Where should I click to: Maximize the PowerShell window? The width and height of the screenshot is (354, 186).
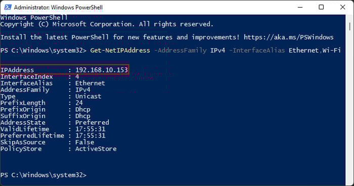point(321,7)
